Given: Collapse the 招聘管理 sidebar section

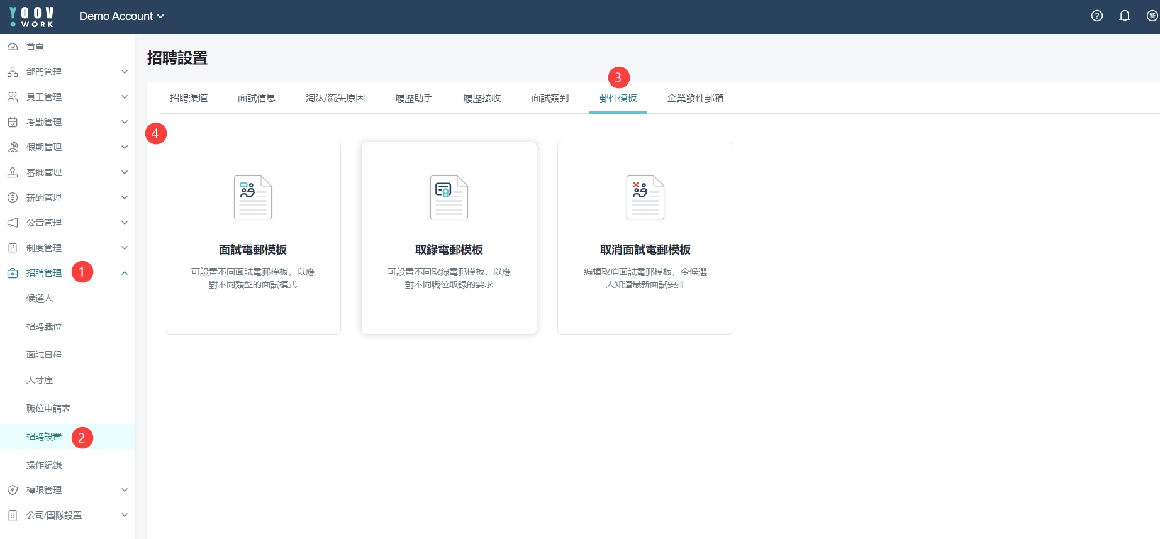Looking at the screenshot, I should [125, 273].
